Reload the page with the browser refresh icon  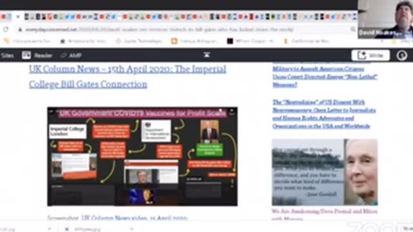6,30
